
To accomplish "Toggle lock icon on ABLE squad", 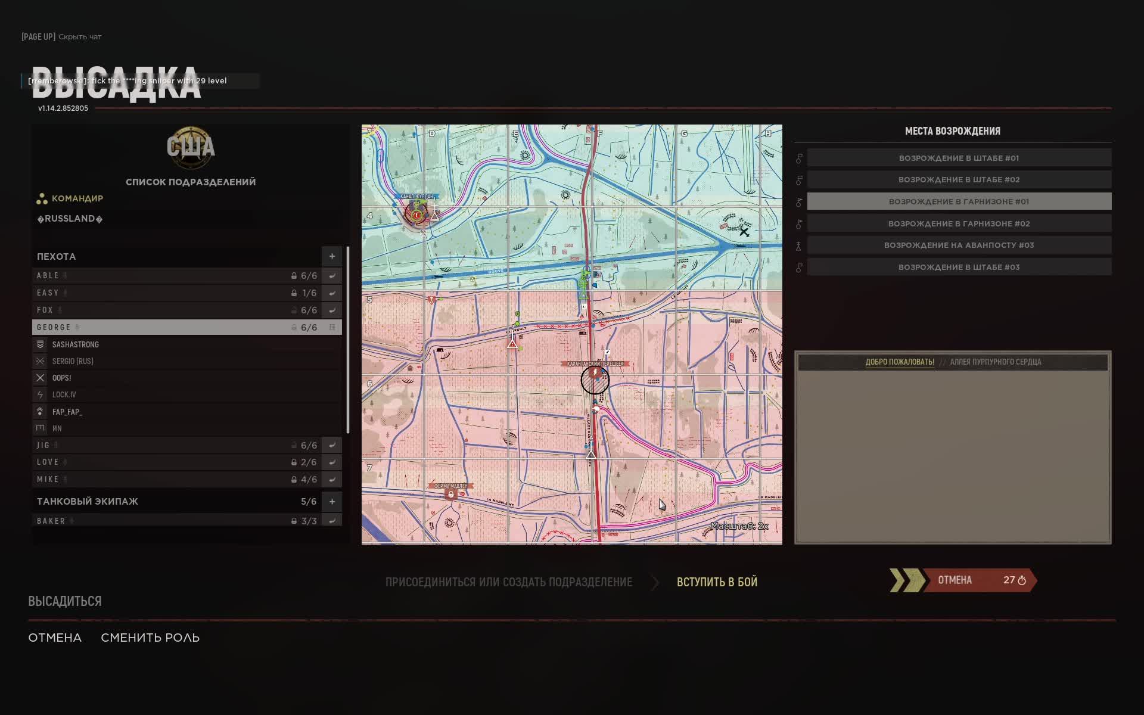I will [x=294, y=276].
